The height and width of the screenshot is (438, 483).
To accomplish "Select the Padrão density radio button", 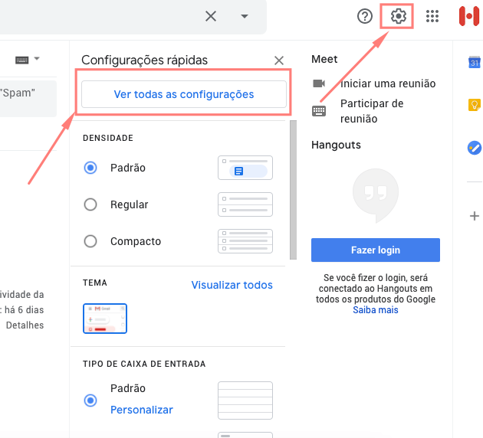I will tap(90, 168).
